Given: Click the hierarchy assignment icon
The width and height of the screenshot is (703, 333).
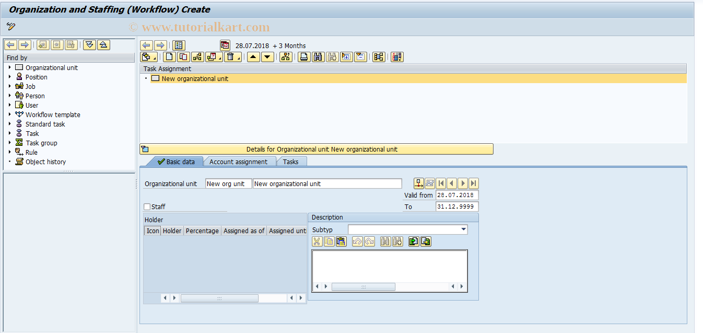Looking at the screenshot, I should tap(197, 57).
